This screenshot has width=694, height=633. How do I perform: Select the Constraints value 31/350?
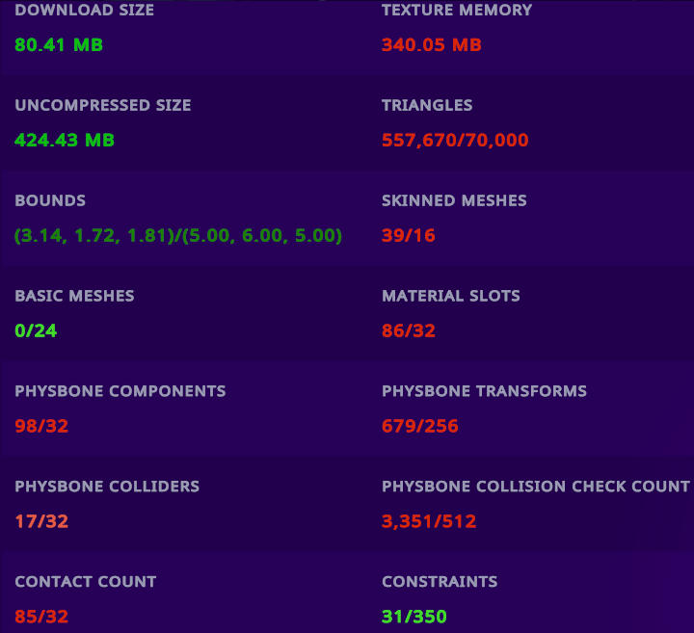tap(414, 617)
